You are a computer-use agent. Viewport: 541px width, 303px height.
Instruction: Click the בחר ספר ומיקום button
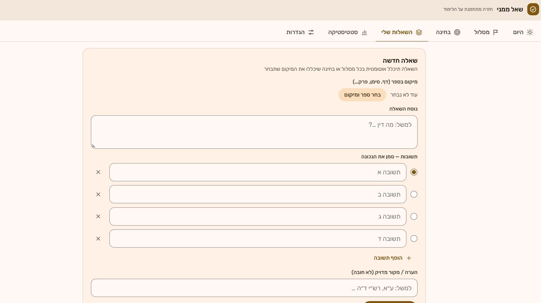pos(362,95)
